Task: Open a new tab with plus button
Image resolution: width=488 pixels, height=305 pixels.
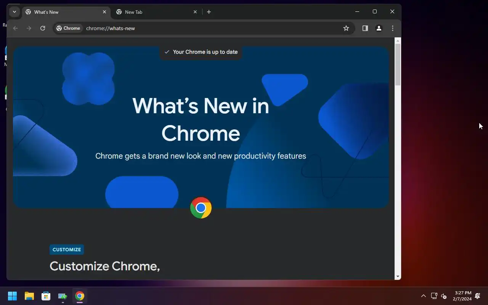Action: coord(209,12)
